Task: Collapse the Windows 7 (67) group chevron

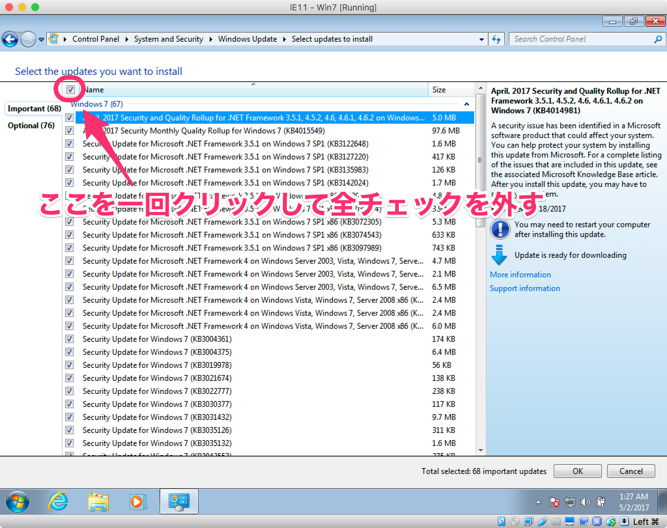Action: tap(466, 104)
